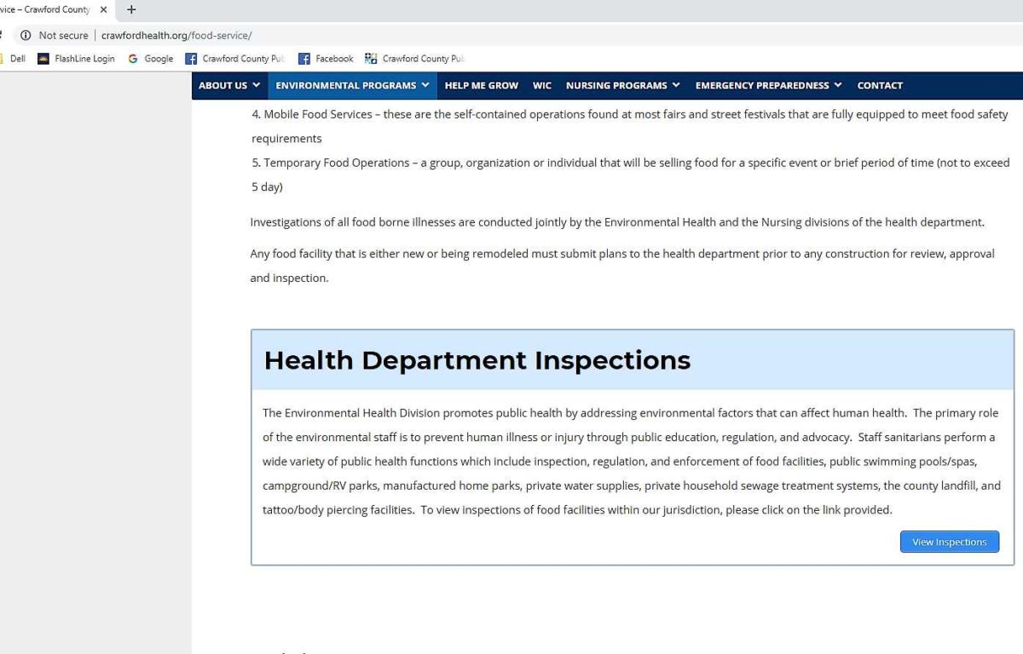The height and width of the screenshot is (654, 1023).
Task: Open a new browser tab with plus icon
Action: click(x=131, y=10)
